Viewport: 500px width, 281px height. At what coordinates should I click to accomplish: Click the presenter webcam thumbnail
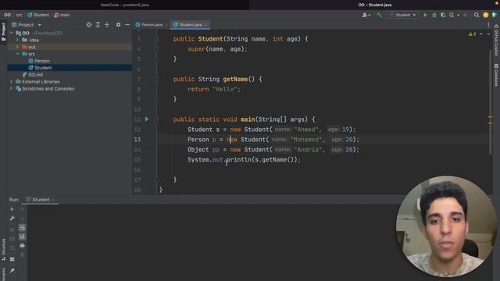(446, 226)
